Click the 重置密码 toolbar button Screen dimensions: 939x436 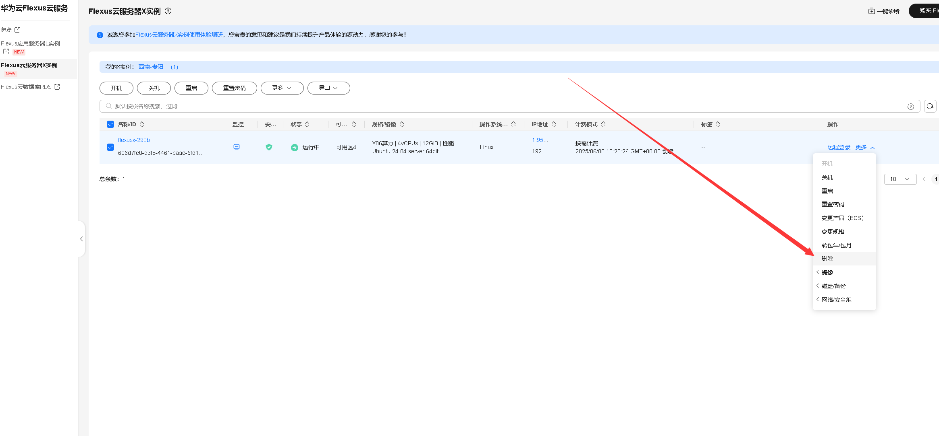click(234, 88)
